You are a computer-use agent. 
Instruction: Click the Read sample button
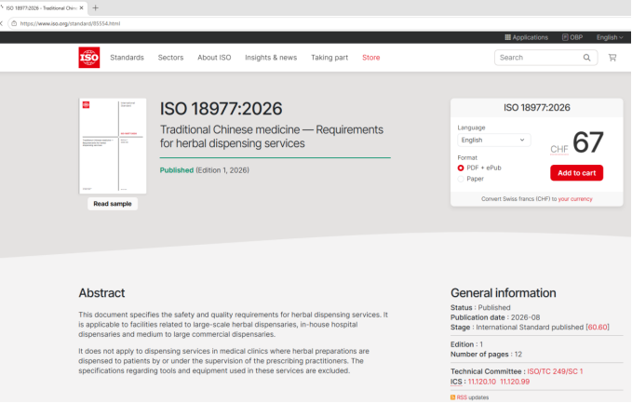113,204
